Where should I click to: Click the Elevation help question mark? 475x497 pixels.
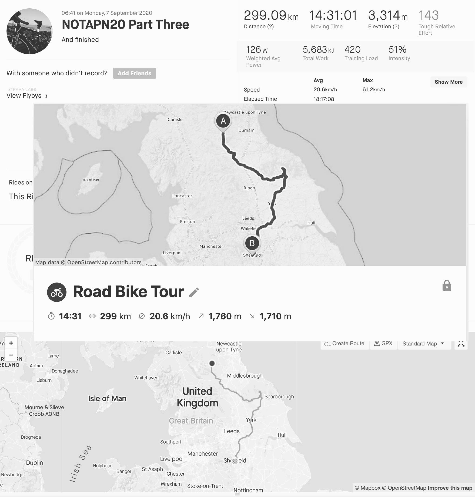(396, 26)
